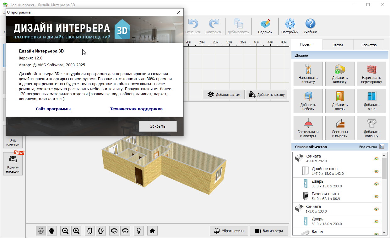The height and width of the screenshot is (238, 390).
Task: Open the Add furniture tool
Action: point(308,101)
